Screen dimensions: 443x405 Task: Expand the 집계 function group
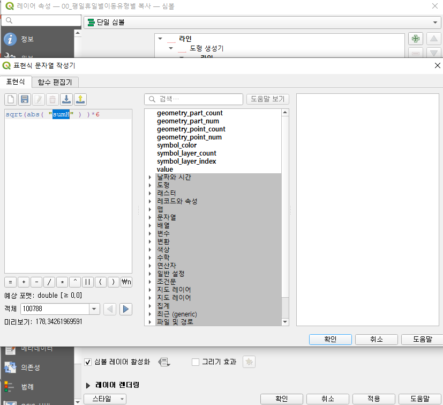click(150, 306)
